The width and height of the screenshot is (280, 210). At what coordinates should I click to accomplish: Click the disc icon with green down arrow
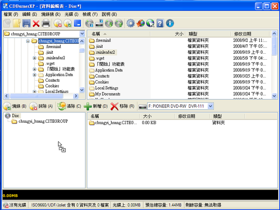pos(109,23)
